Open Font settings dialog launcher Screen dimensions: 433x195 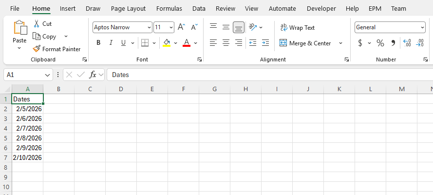pos(199,59)
